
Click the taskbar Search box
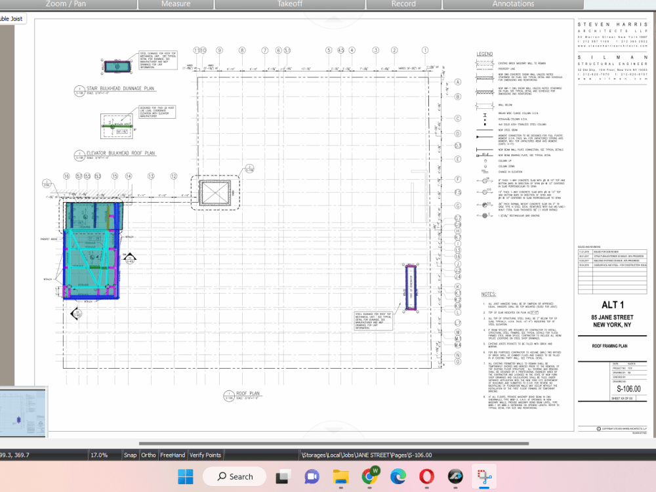click(235, 476)
